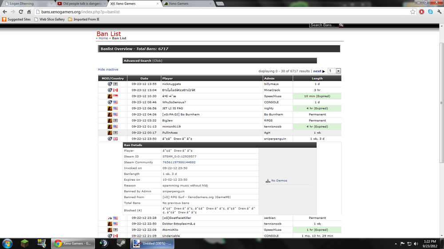Click the page vertical scrollbar
Image resolution: width=444 pixels, height=249 pixels.
tap(441, 103)
